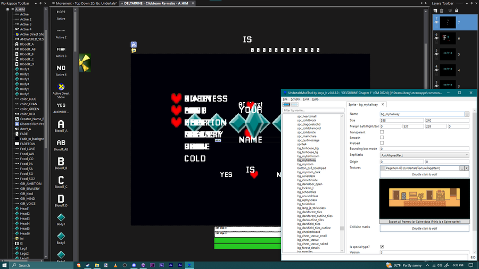Click Export all frames button
This screenshot has width=479, height=269.
[424, 222]
